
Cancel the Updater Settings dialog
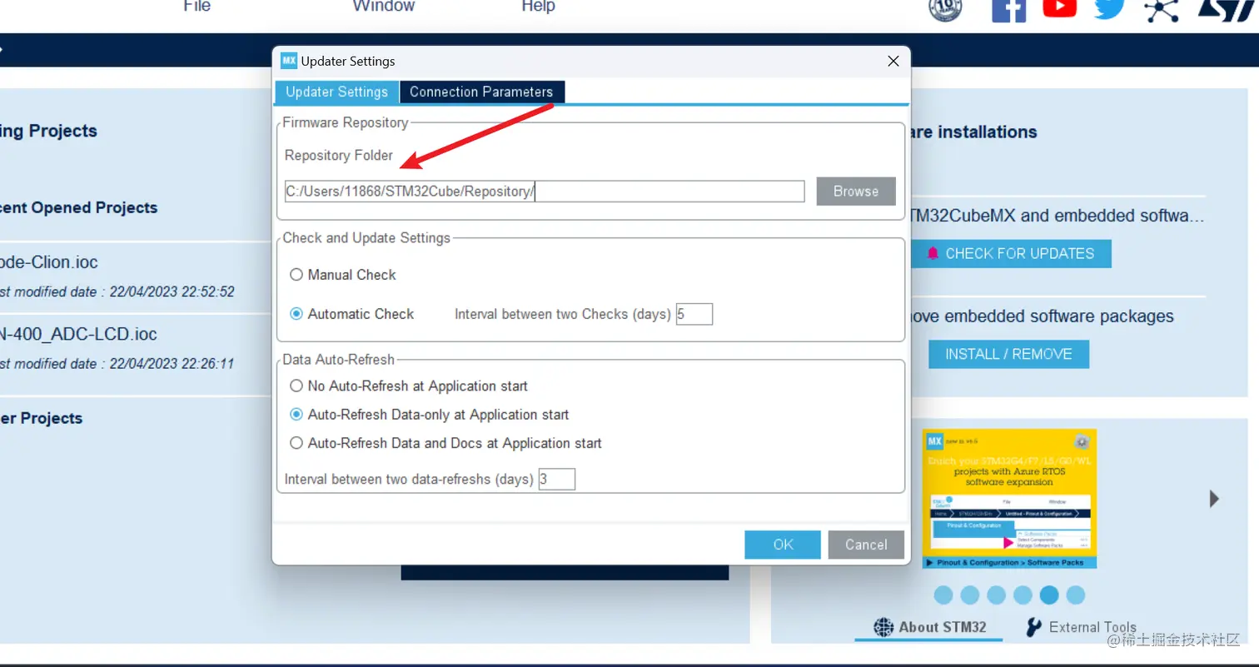866,545
